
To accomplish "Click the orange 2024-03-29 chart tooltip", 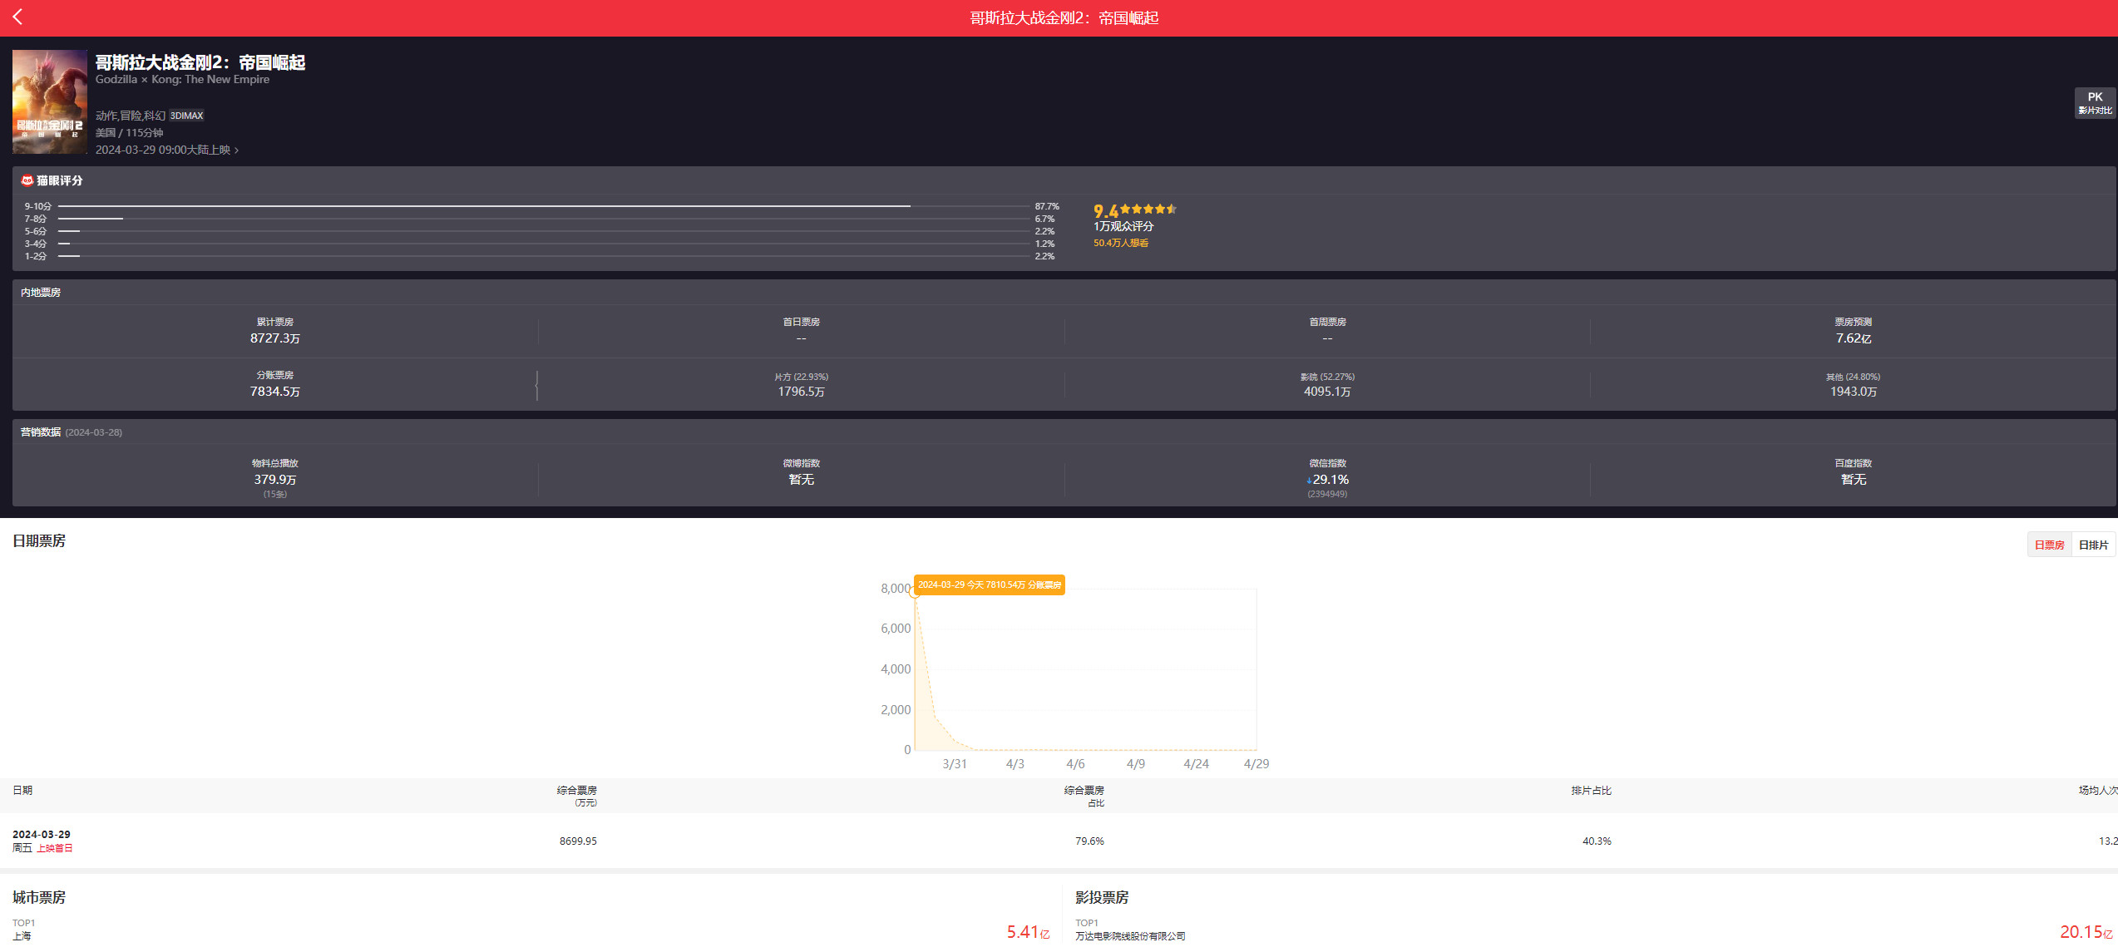I will click(989, 585).
